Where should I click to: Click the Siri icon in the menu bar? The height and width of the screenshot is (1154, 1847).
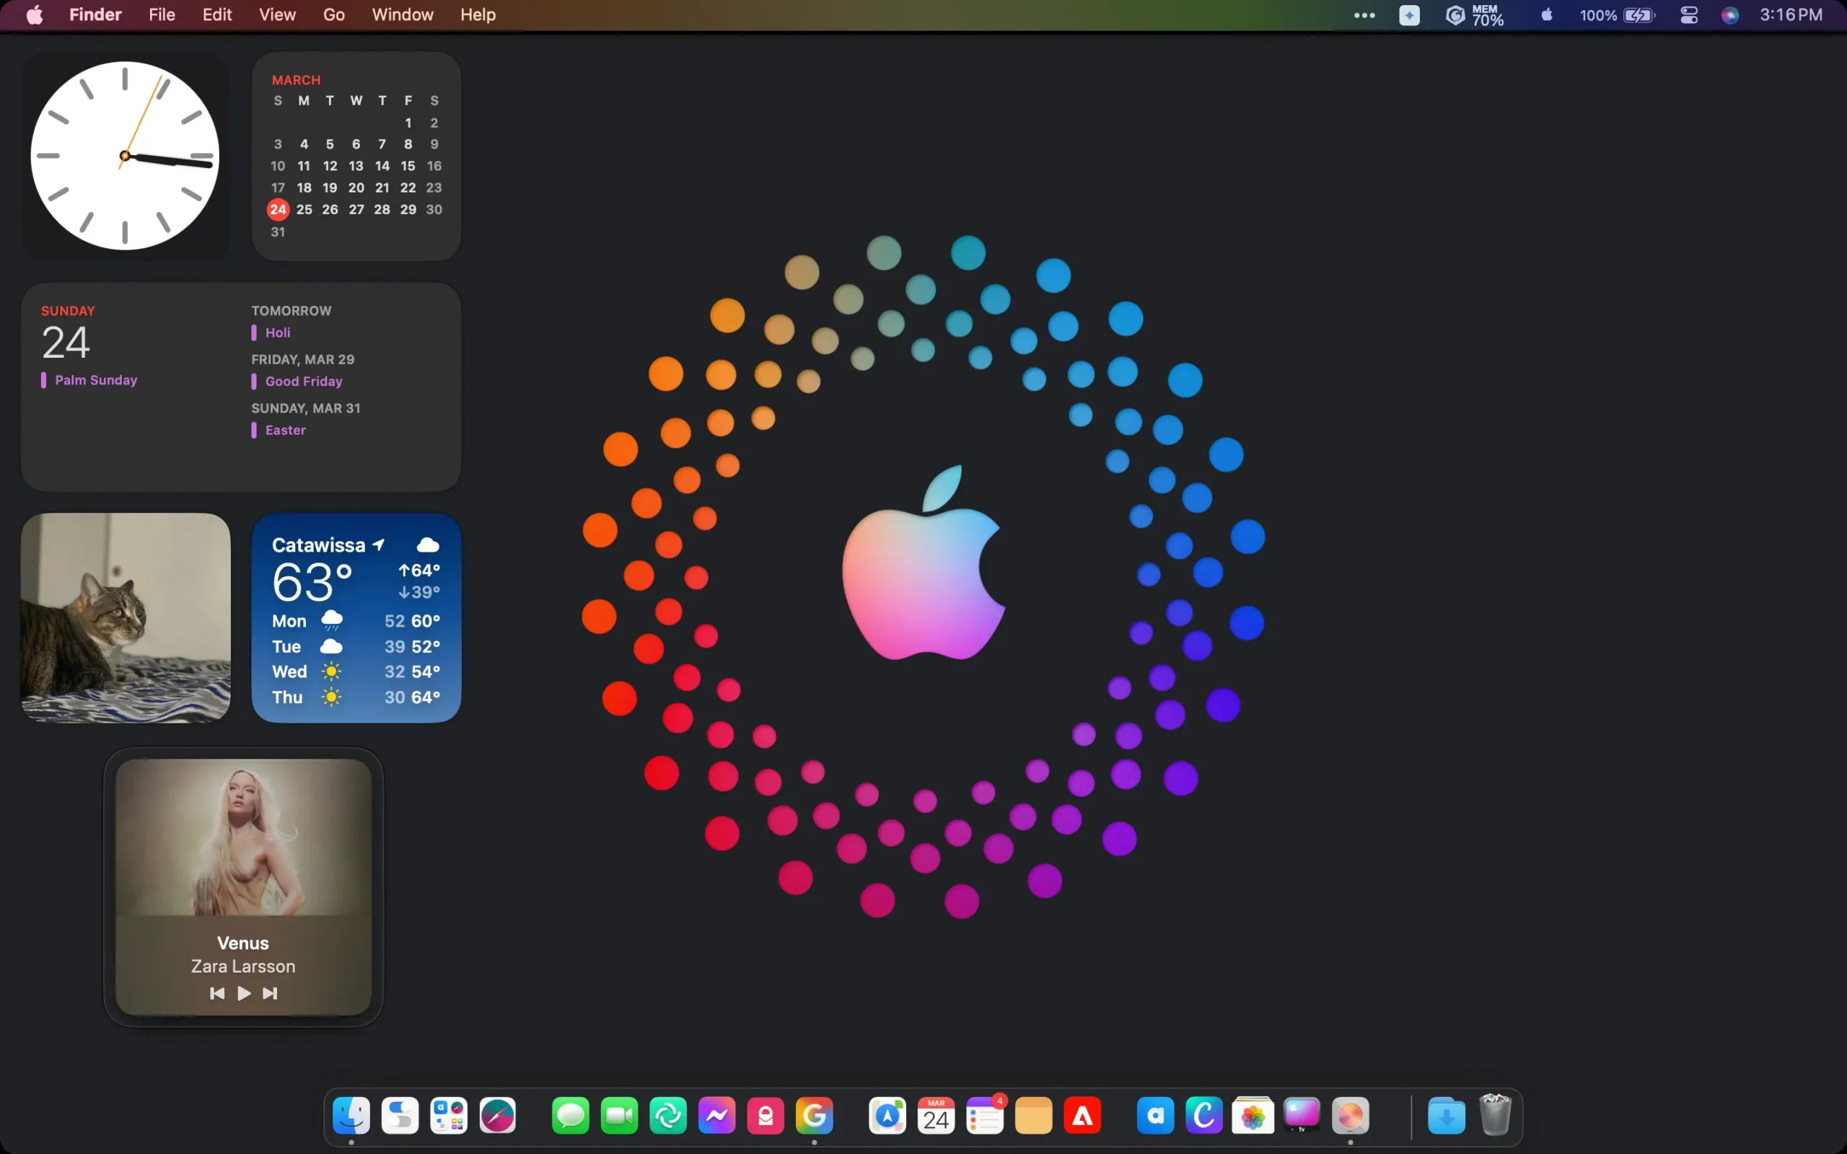[1730, 15]
